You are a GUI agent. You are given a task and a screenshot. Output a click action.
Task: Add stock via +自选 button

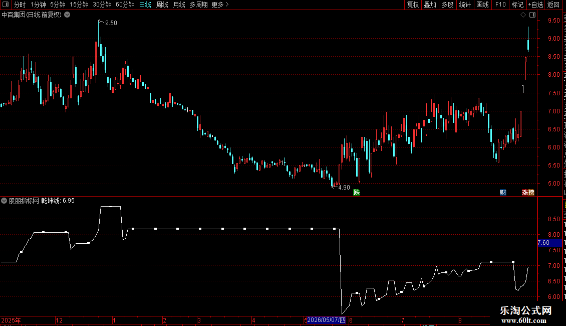click(535, 5)
